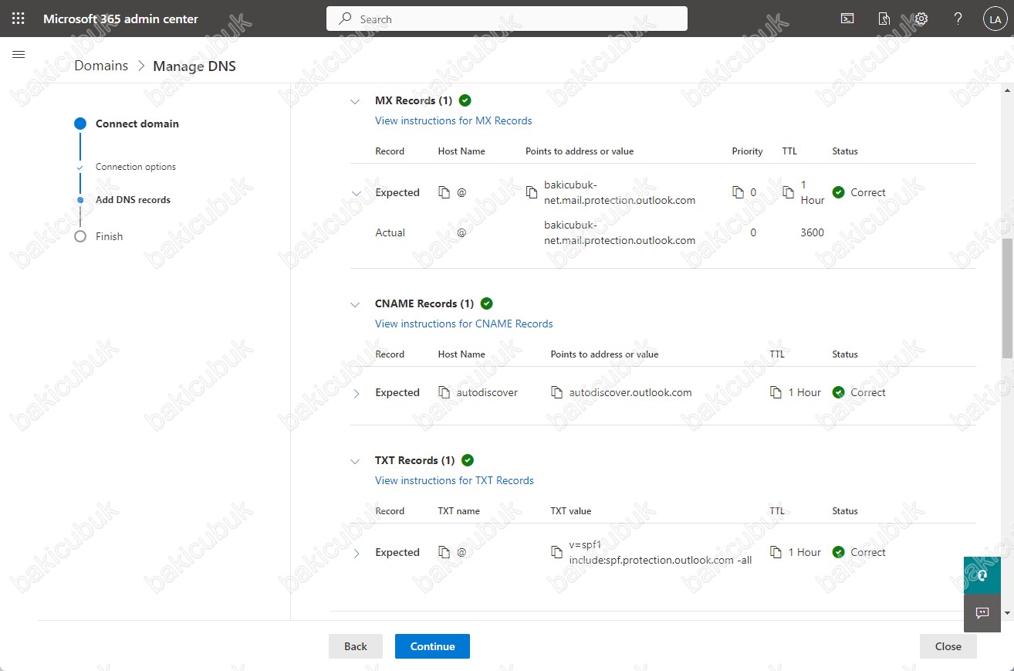
Task: Copy the MX record host name @
Action: click(x=444, y=192)
